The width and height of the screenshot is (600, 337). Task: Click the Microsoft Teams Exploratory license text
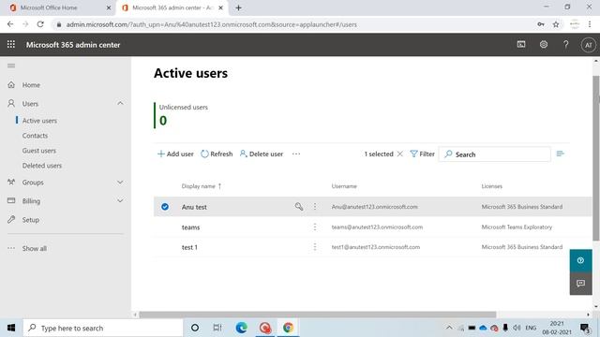click(517, 227)
